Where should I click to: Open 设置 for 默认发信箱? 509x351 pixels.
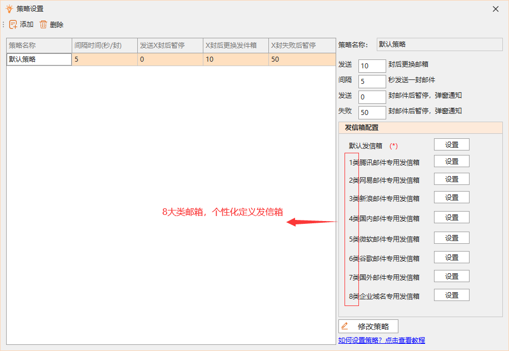pyautogui.click(x=452, y=145)
